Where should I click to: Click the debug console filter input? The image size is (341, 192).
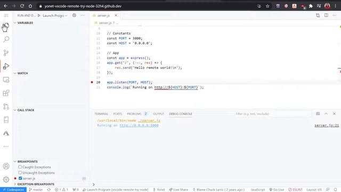click(x=273, y=114)
